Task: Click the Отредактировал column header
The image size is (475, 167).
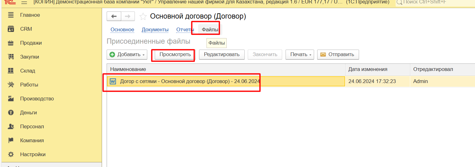Action: [442, 69]
